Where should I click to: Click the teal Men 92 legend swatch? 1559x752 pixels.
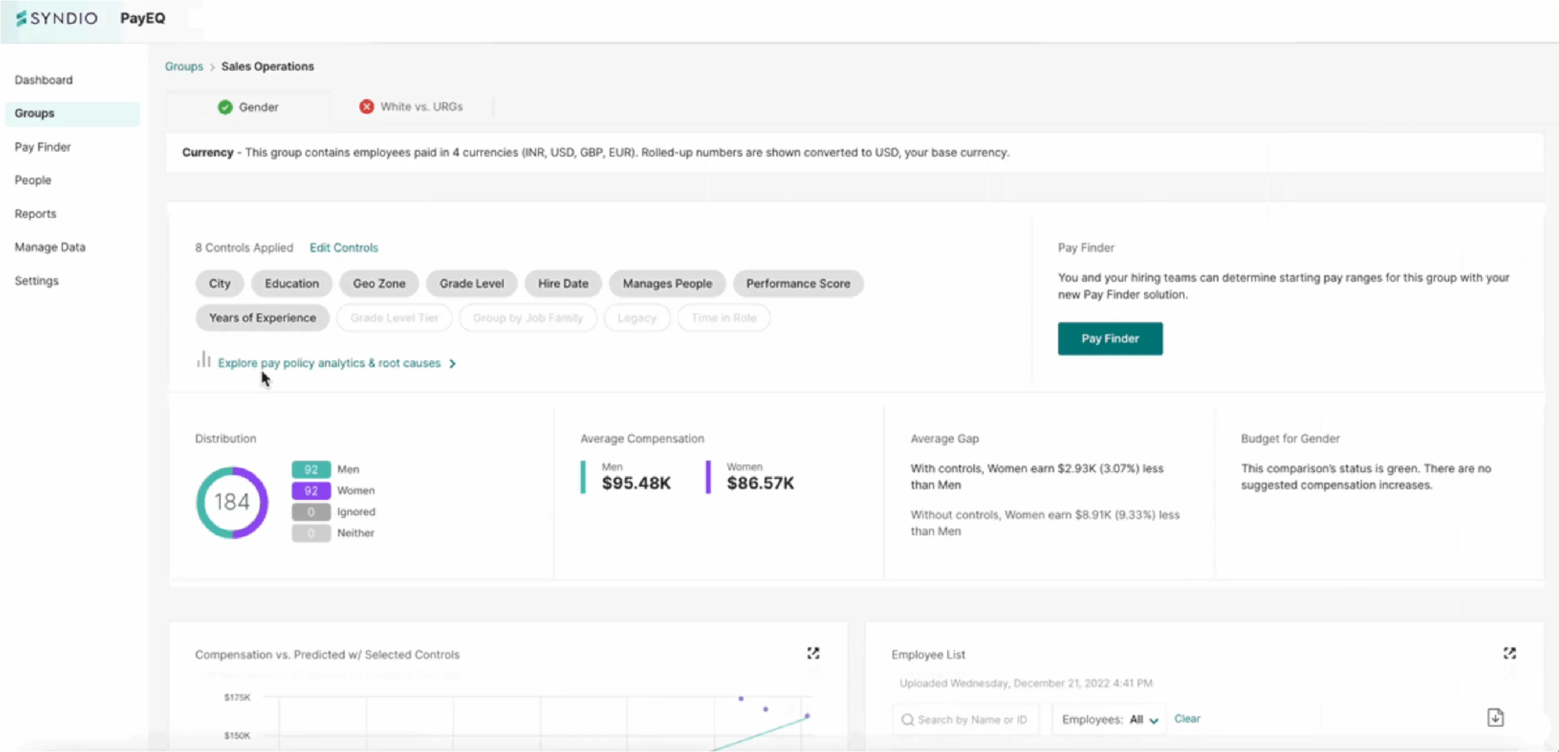point(311,470)
